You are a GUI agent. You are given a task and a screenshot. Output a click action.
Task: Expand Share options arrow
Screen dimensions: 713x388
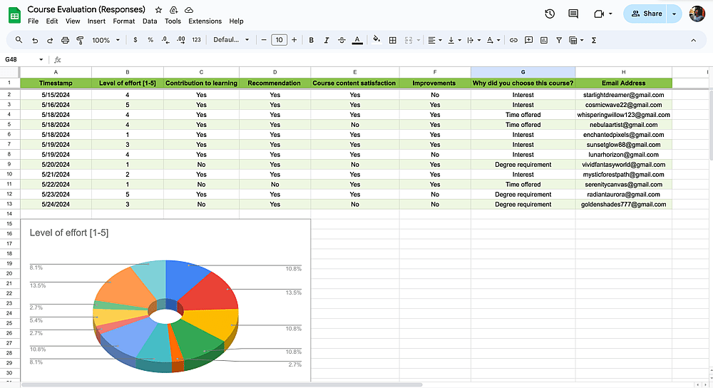click(x=674, y=14)
